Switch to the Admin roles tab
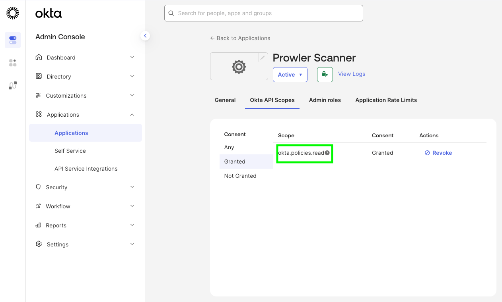This screenshot has height=302, width=502. pyautogui.click(x=325, y=100)
